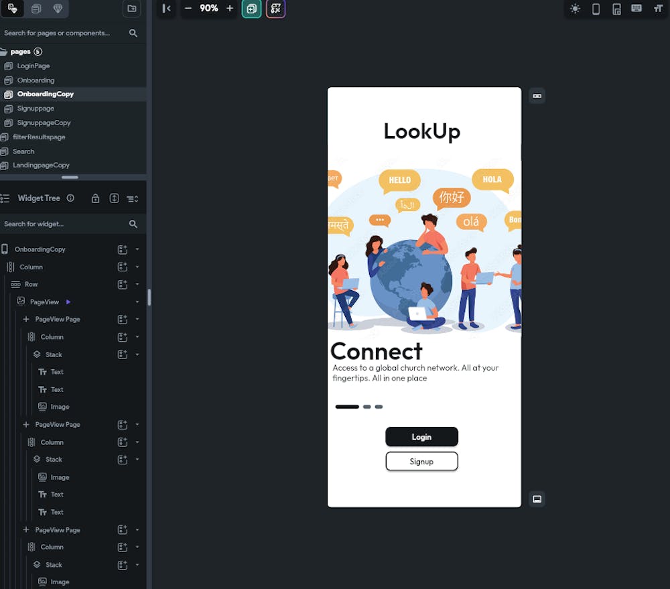Switch to the second tab in the top-left panel
The image size is (670, 589).
coord(36,9)
